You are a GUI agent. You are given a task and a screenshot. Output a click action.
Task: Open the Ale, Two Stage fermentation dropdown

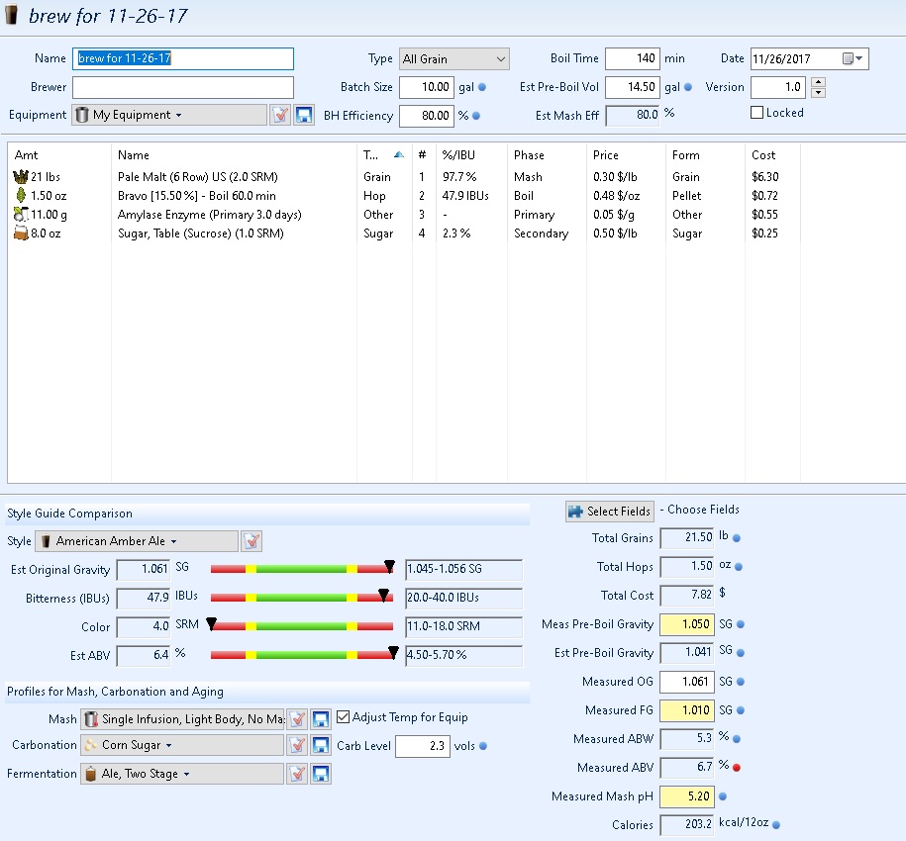coord(182,774)
